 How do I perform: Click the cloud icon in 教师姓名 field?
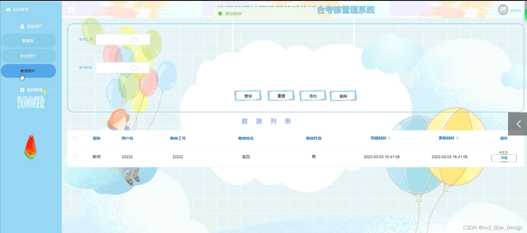[x=134, y=68]
